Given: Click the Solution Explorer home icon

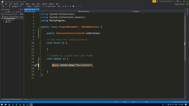Looking at the screenshot, I should point(6,12).
